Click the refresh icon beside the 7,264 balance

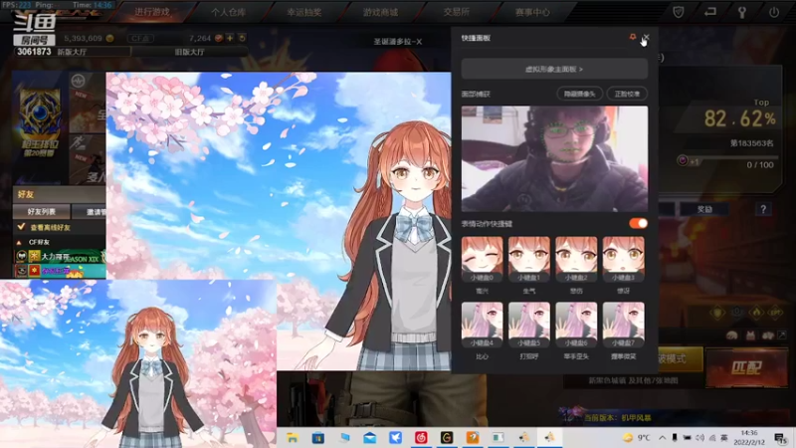(242, 38)
